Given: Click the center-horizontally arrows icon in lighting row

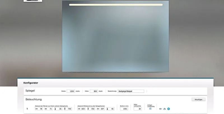Looking at the screenshot, I should 160,109.
